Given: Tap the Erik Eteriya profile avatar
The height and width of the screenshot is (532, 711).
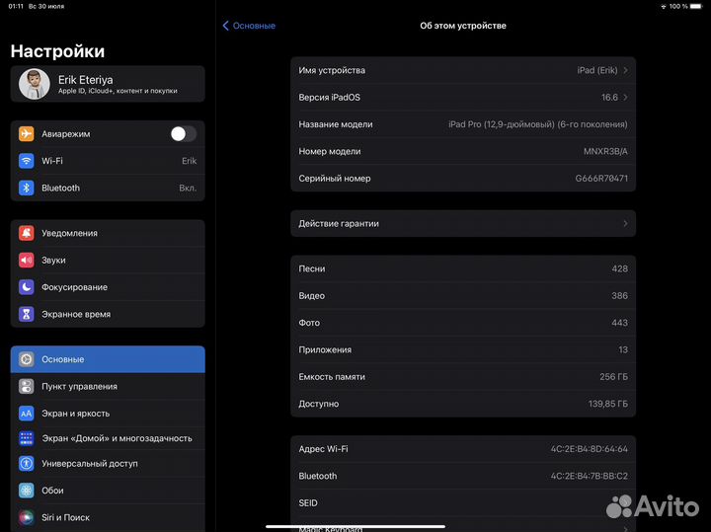Looking at the screenshot, I should (x=35, y=84).
